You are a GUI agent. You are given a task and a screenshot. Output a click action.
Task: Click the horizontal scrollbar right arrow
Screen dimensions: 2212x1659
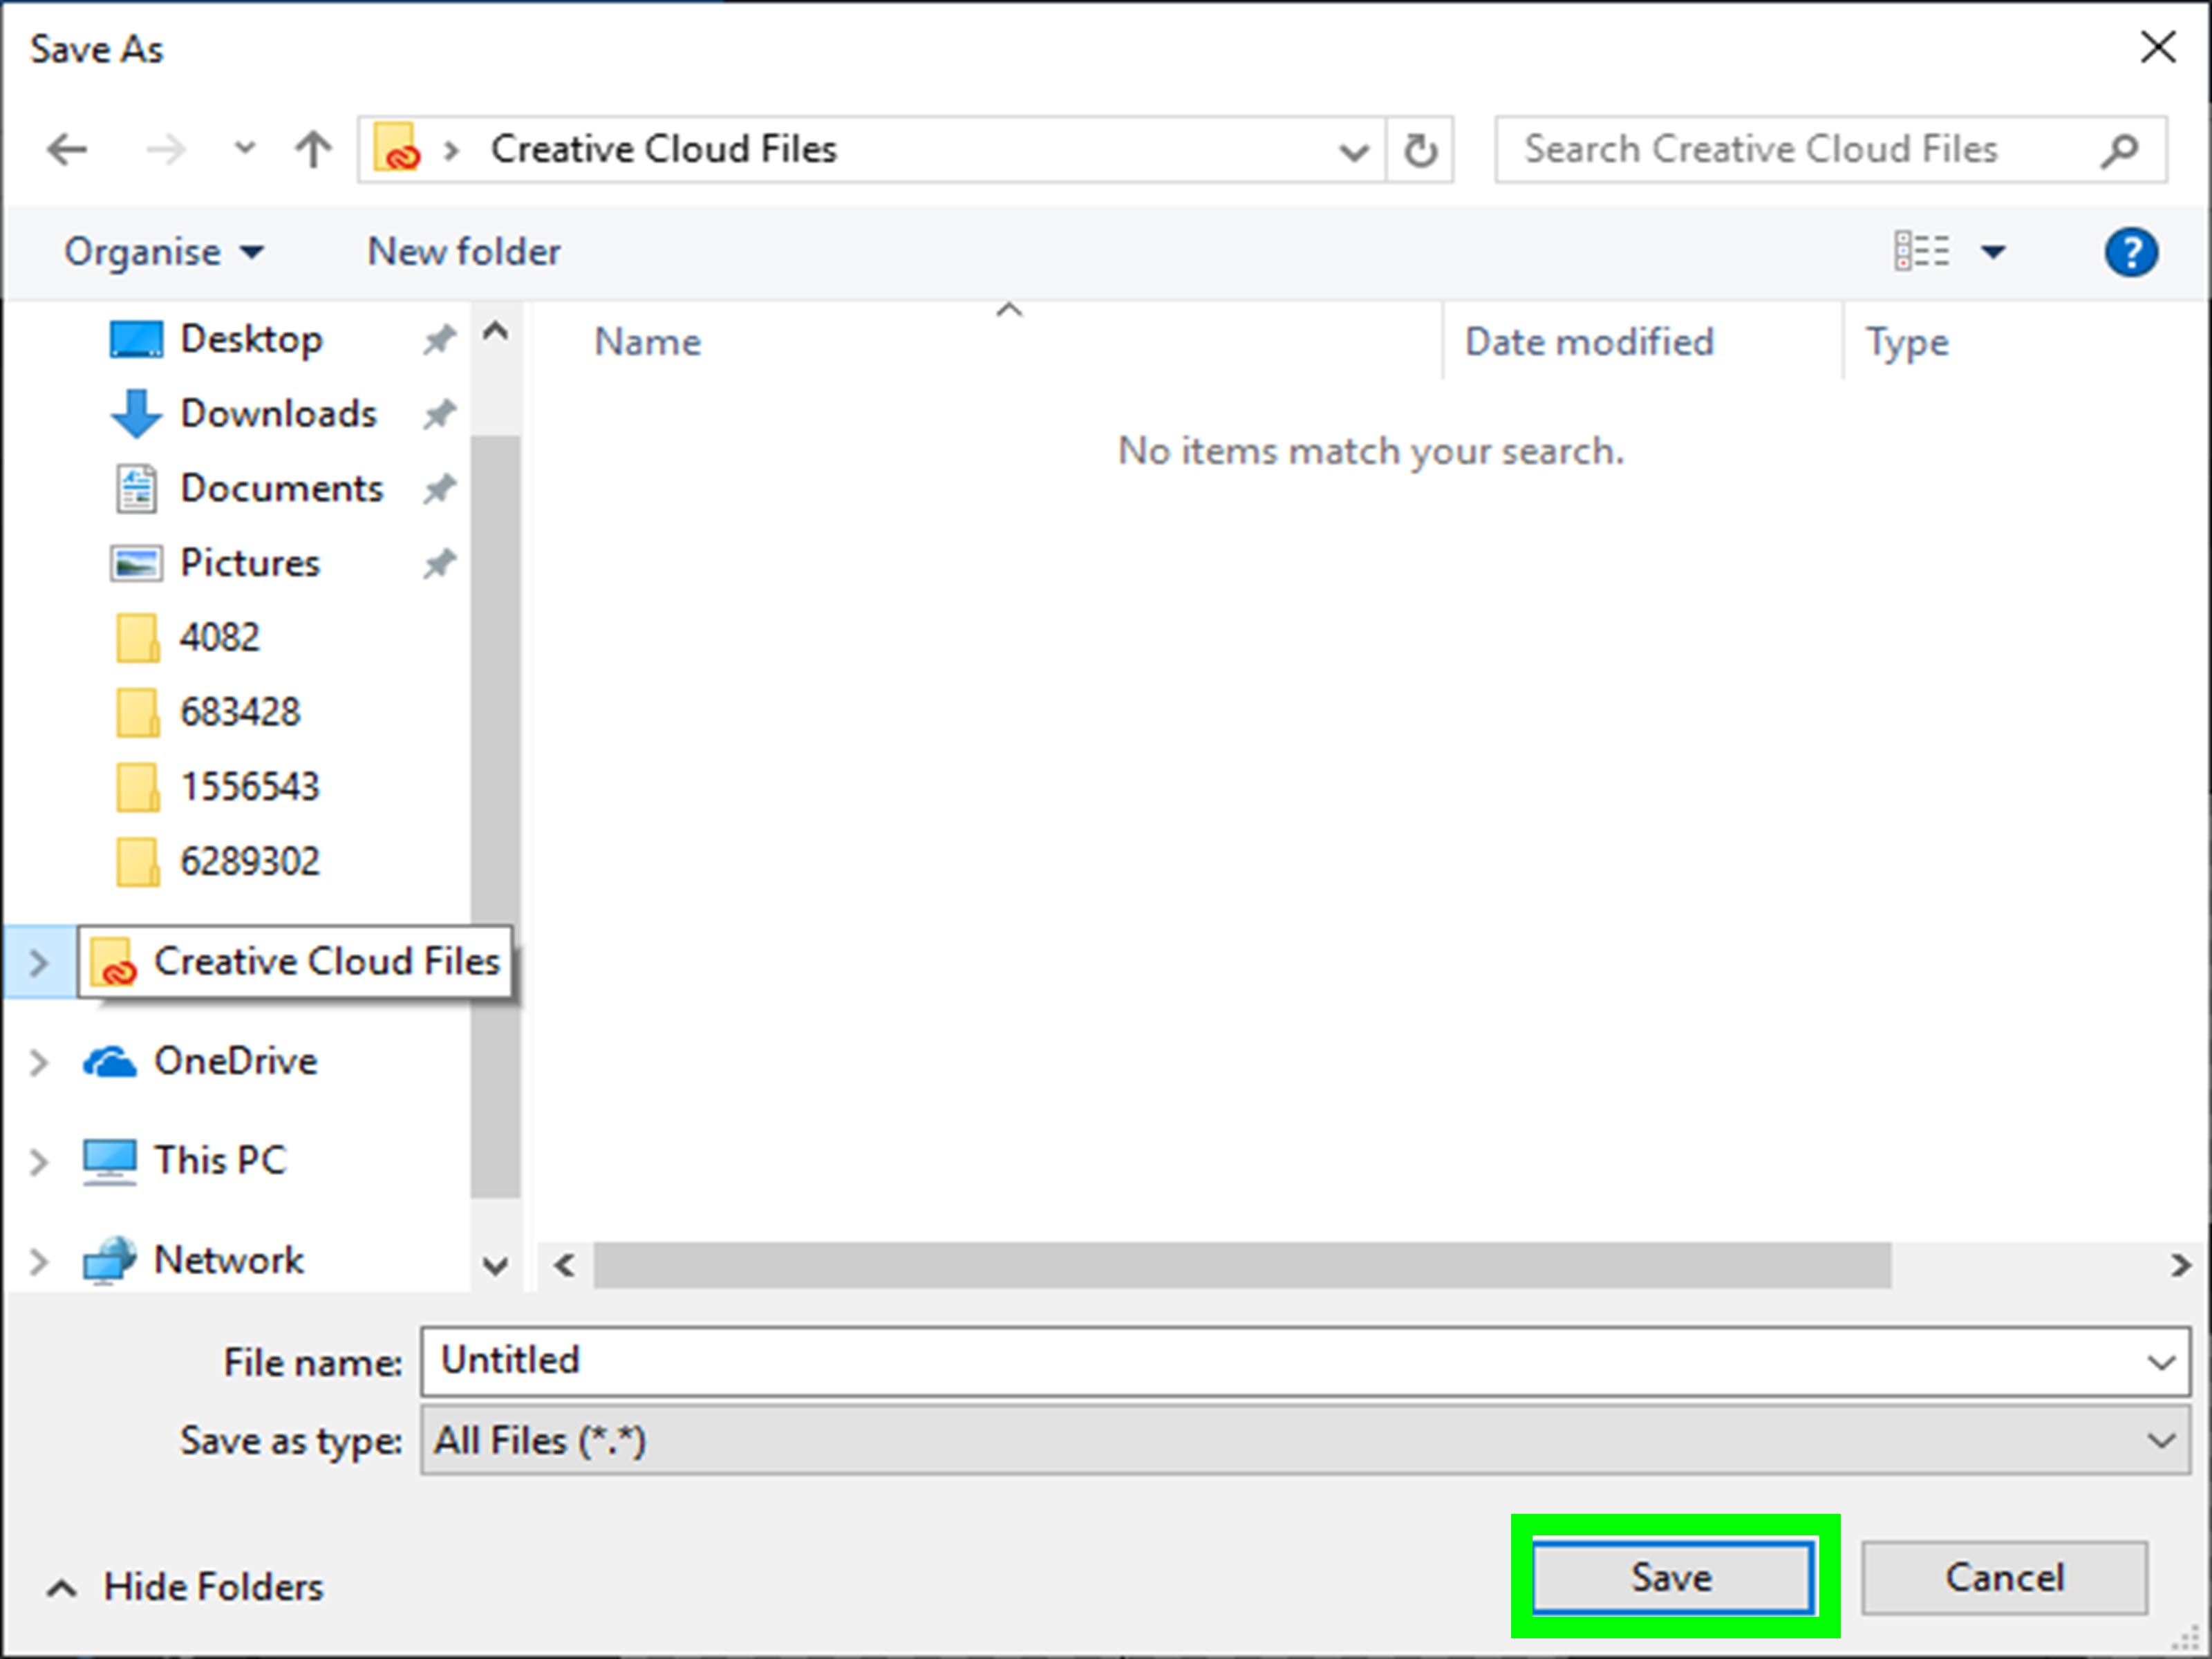(2181, 1266)
